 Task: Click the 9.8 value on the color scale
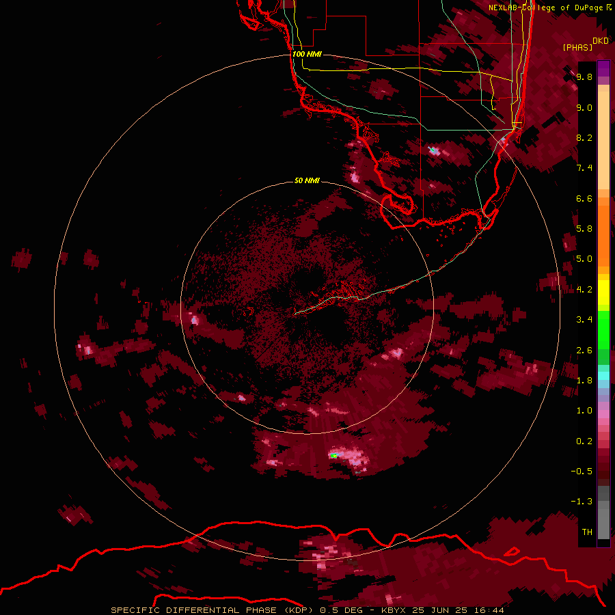(x=584, y=77)
